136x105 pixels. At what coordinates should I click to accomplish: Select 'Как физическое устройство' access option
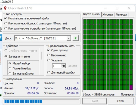click(x=40, y=28)
